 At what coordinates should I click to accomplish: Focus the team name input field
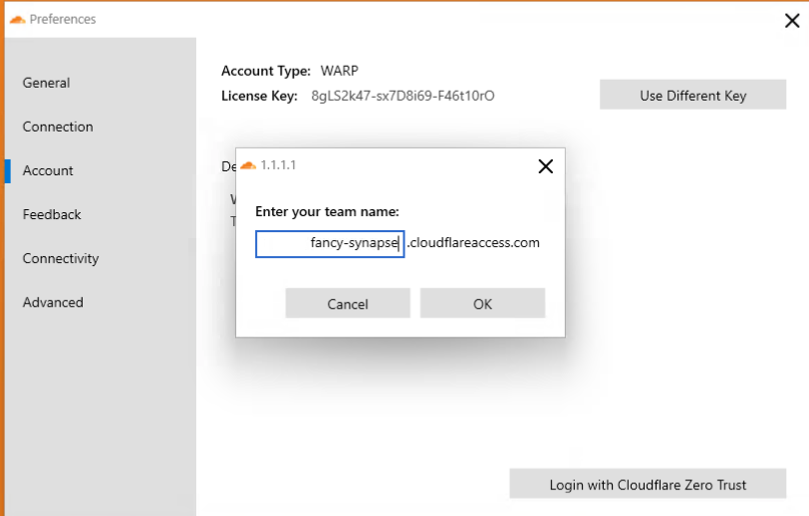[x=330, y=243]
